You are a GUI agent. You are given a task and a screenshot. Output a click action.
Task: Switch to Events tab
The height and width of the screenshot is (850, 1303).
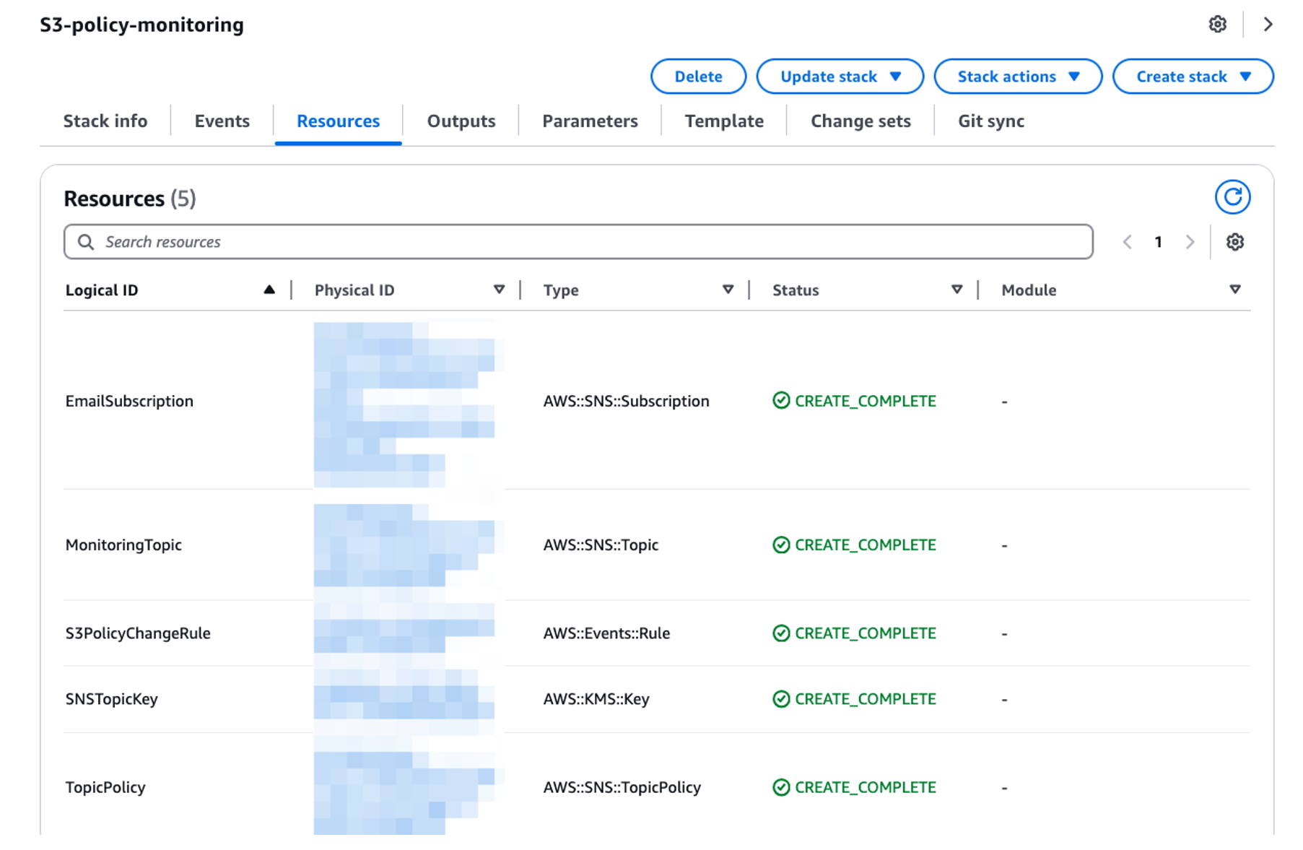[222, 121]
